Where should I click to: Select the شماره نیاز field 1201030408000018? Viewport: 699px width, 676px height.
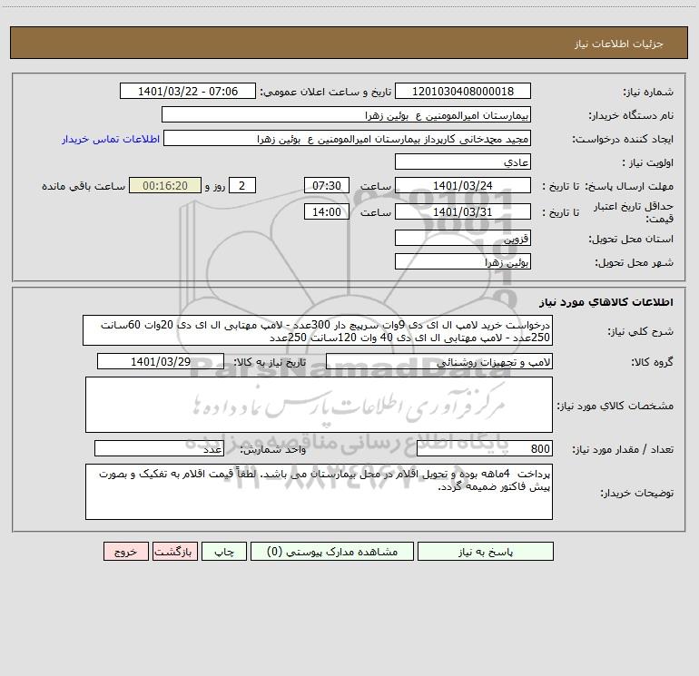pos(463,91)
